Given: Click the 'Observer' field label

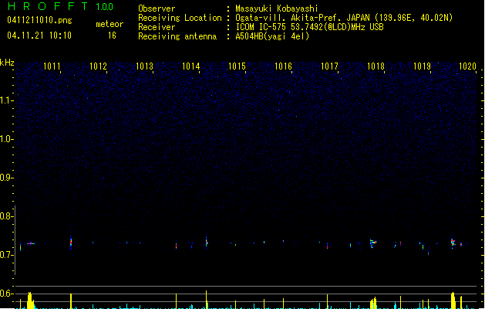Looking at the screenshot, I should coord(157,8).
